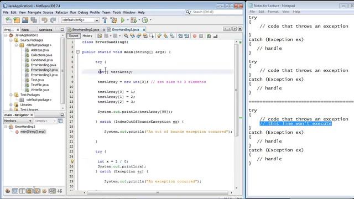Open the empty filter dropdown in Navigator
The width and height of the screenshot is (354, 199).
click(45, 121)
